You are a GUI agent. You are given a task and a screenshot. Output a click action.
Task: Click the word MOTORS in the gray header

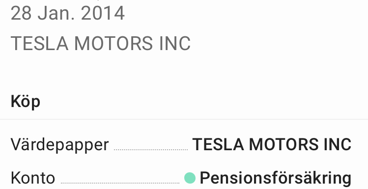(x=114, y=44)
